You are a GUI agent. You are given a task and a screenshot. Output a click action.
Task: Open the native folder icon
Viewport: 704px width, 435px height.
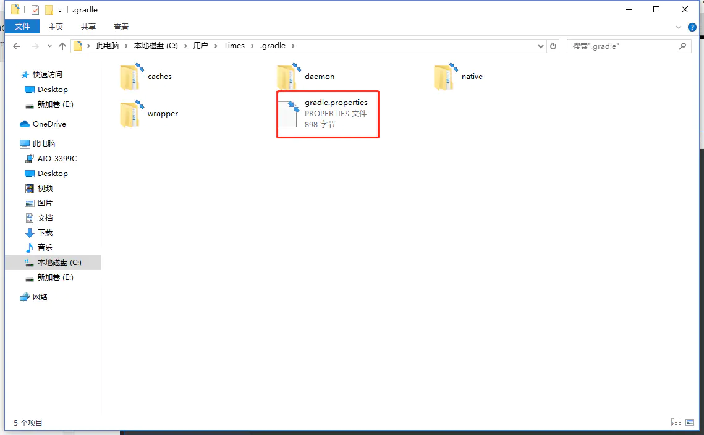[x=446, y=77]
